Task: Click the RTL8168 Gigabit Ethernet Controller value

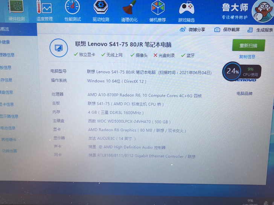Action: [142, 156]
